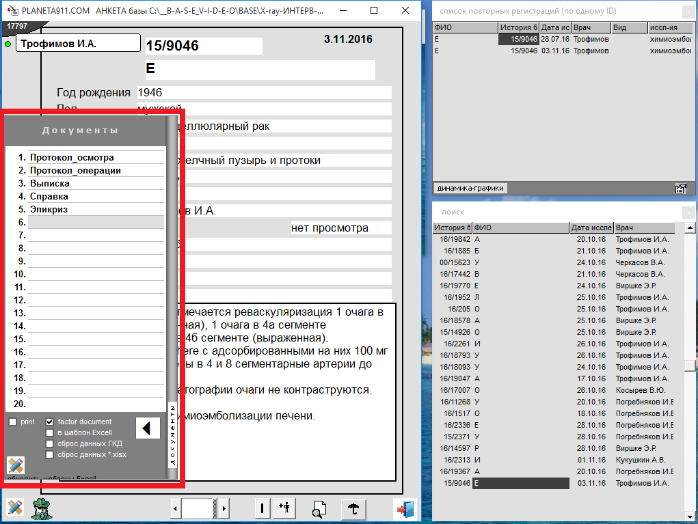This screenshot has width=698, height=524.
Task: Click right arrow of horizontal record scroller
Action: 224,509
